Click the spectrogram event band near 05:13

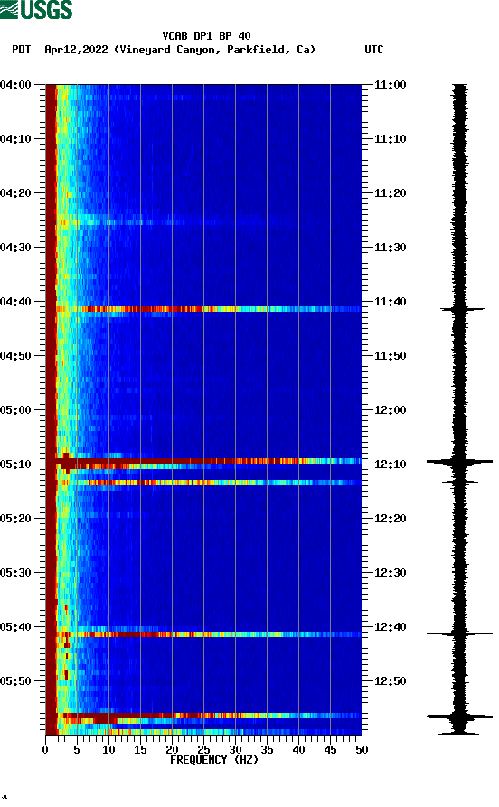[203, 483]
